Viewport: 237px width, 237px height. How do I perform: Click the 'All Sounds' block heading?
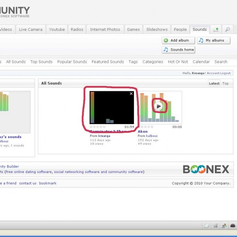point(51,83)
